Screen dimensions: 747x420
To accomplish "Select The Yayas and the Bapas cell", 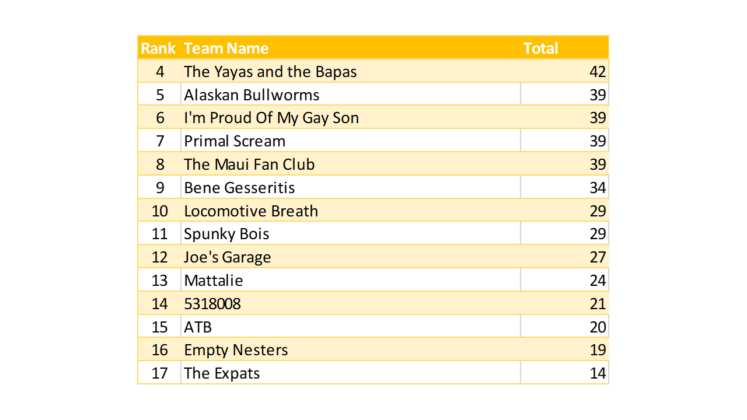I will pyautogui.click(x=270, y=72).
